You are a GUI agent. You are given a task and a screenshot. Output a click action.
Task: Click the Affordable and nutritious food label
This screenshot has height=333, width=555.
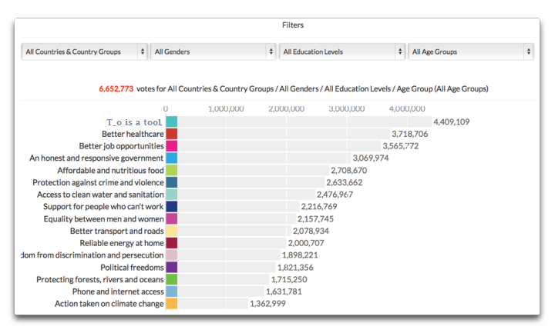pos(110,170)
